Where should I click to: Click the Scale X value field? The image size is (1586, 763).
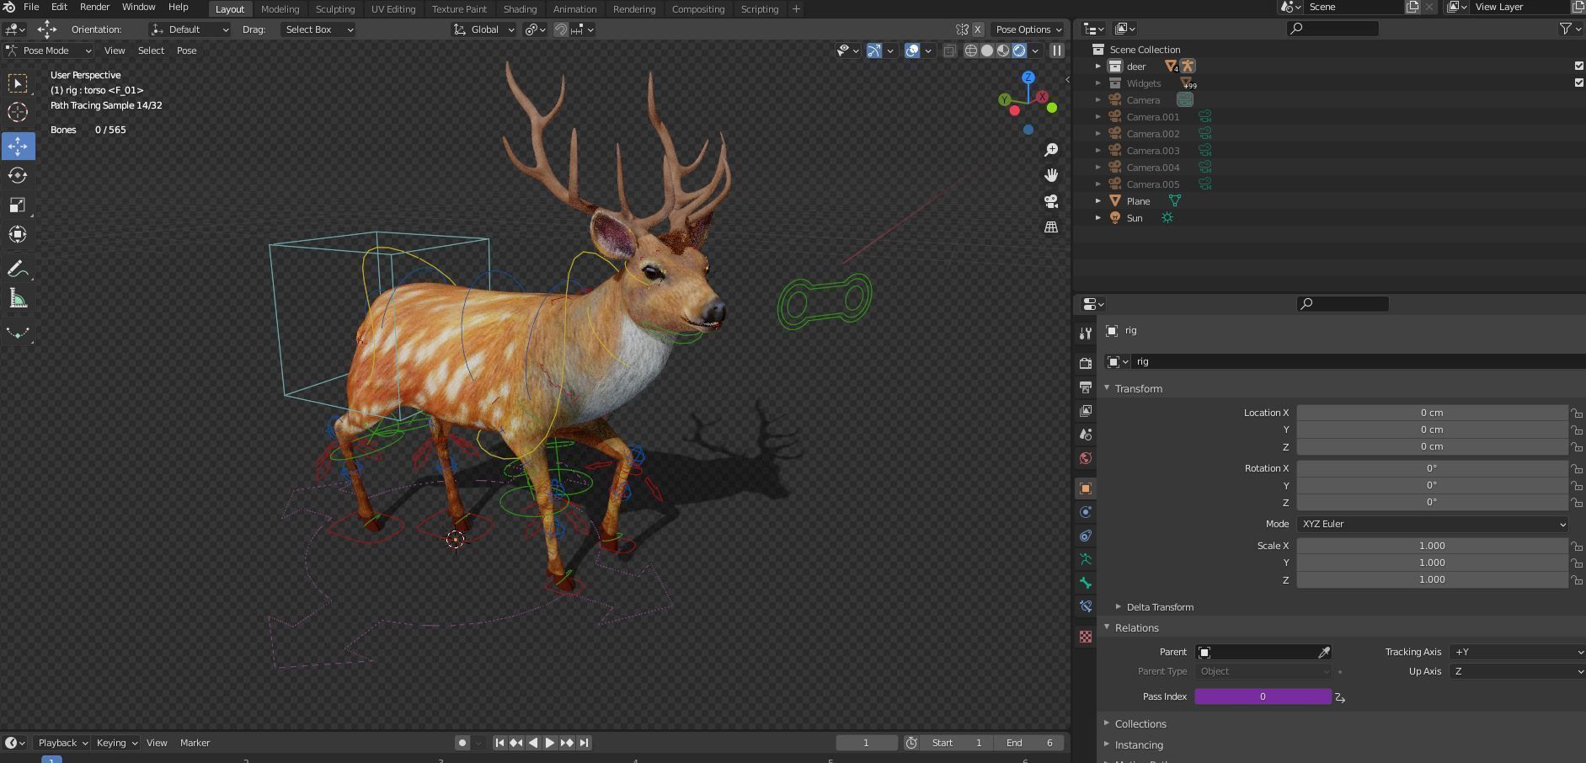click(1432, 546)
